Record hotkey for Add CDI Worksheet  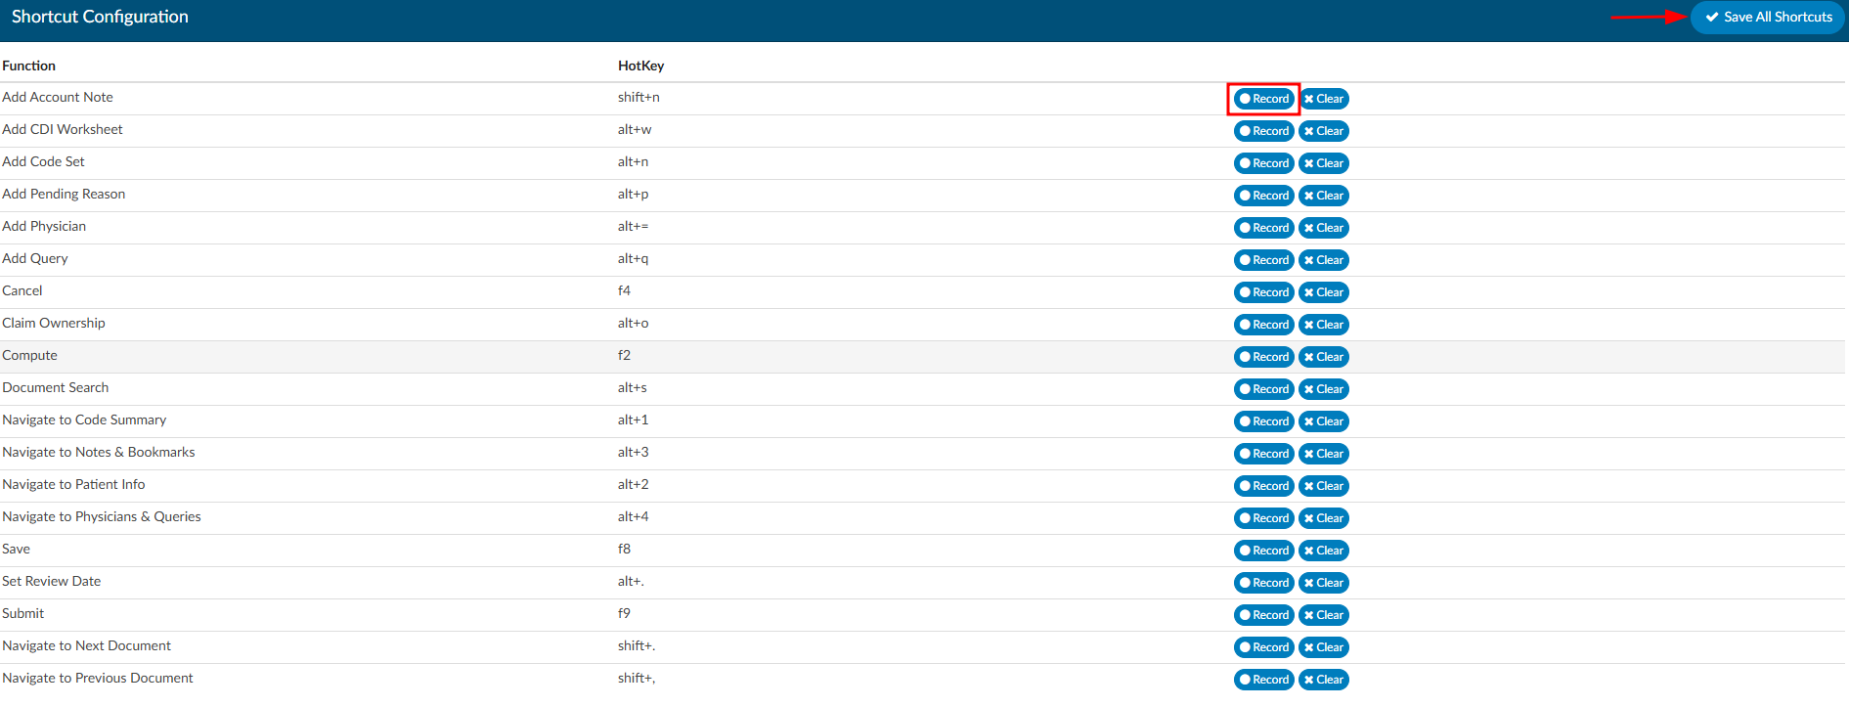(1263, 131)
